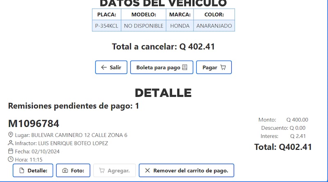Click the clock icon beside Hora

tap(11, 159)
